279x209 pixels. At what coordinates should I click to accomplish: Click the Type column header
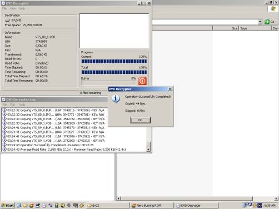tap(255, 28)
